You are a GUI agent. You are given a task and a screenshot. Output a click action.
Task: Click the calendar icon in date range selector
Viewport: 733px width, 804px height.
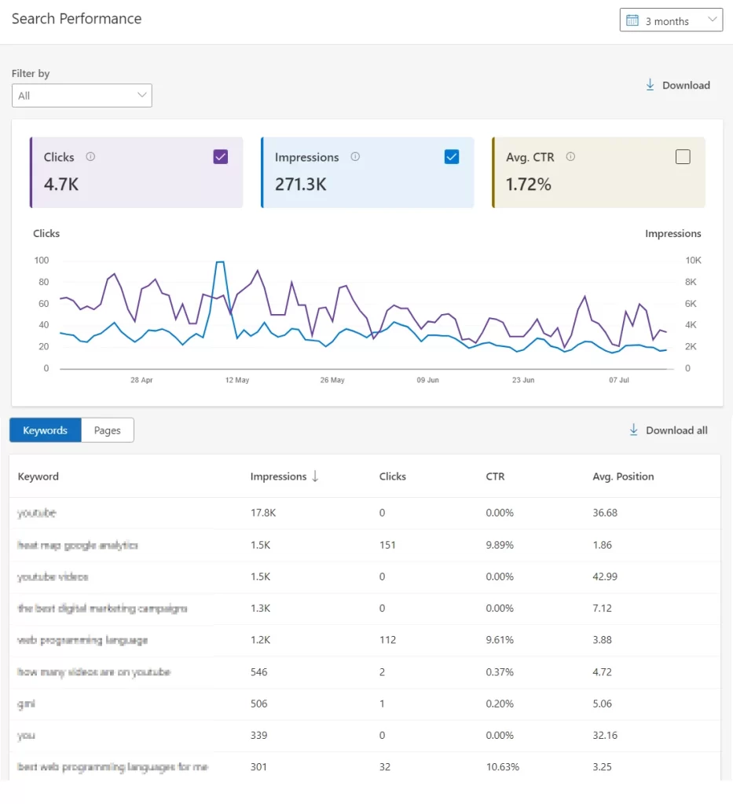632,20
